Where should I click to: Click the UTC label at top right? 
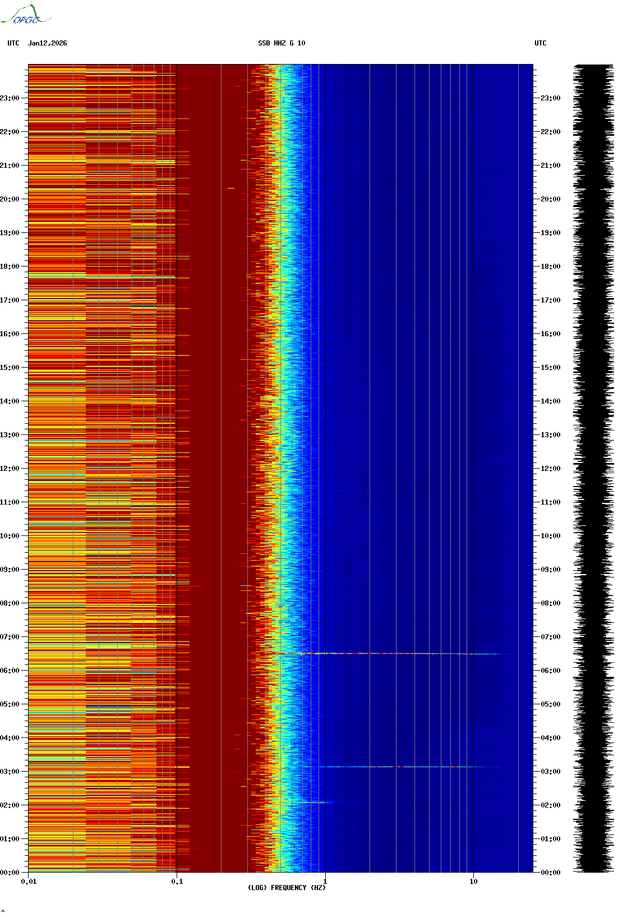(x=540, y=43)
